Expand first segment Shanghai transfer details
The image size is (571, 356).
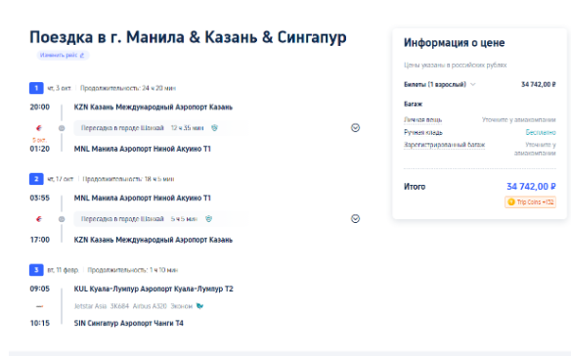(355, 127)
